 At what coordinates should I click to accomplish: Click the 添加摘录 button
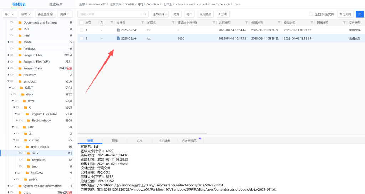[x=205, y=14]
